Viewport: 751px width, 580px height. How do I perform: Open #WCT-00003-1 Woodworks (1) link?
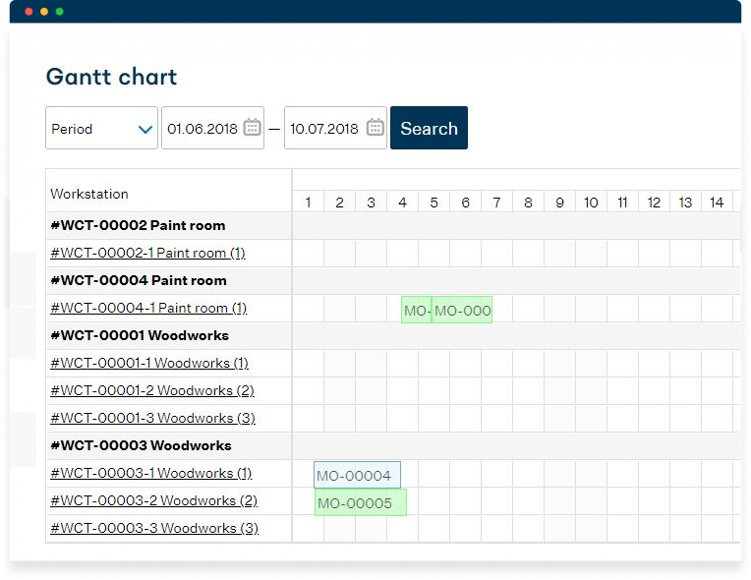151,473
